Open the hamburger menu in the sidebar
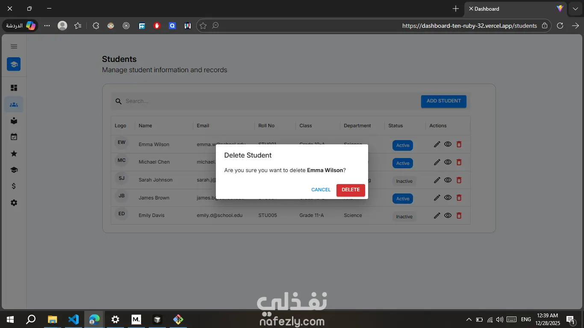 click(14, 47)
